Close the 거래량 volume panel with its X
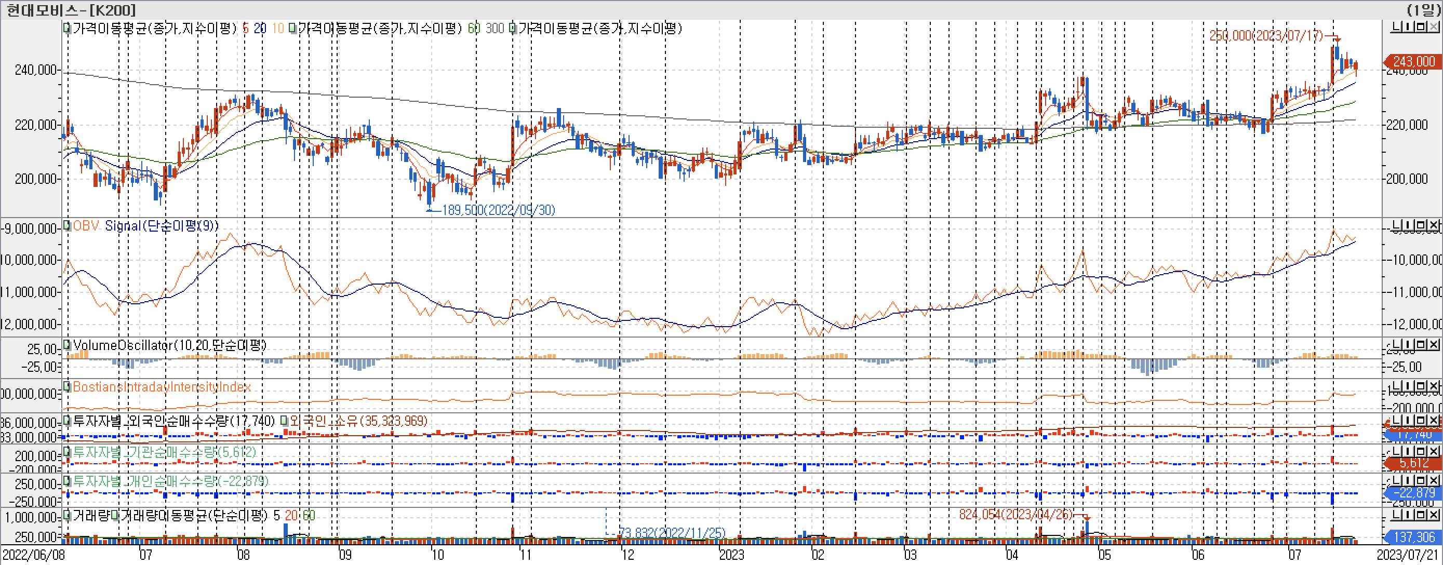Viewport: 1443px width, 565px height. tap(1434, 514)
